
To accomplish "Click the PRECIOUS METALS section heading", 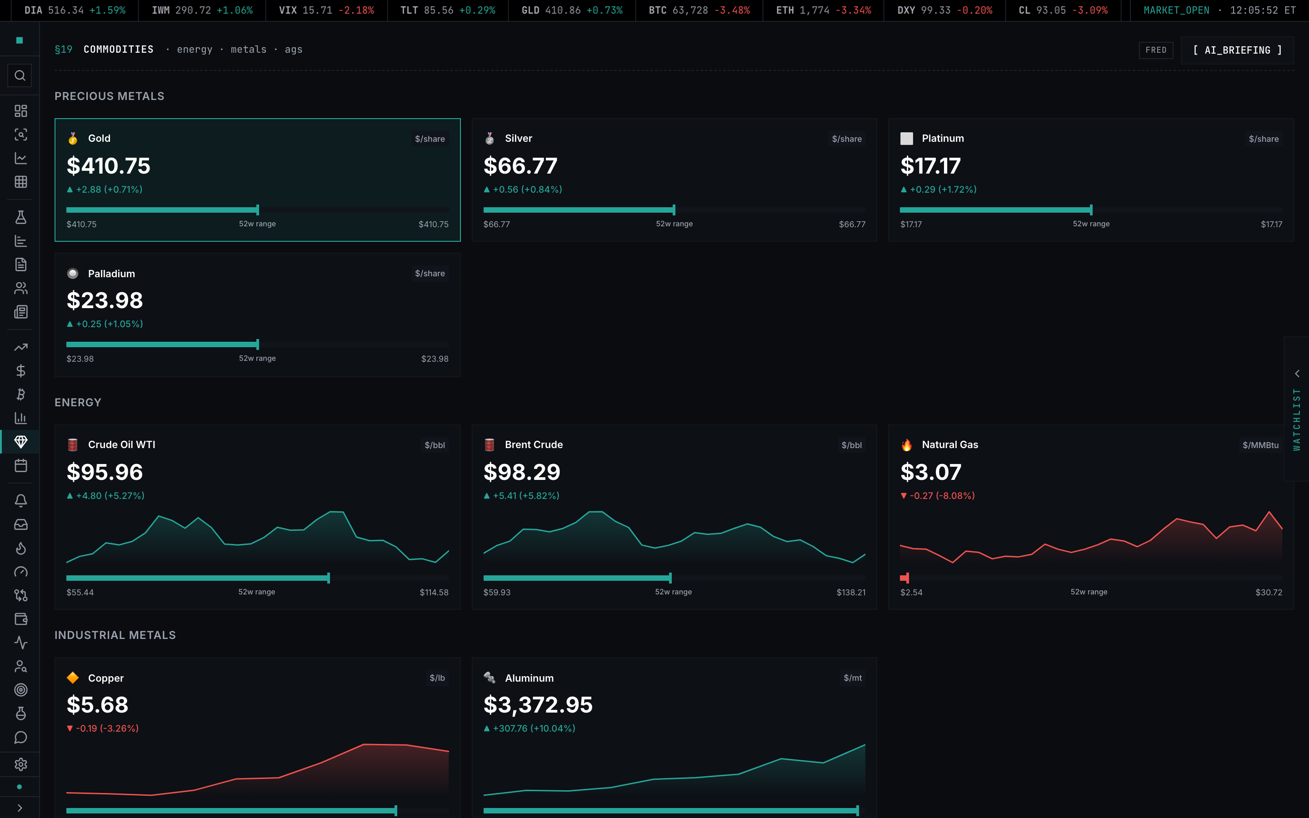I will click(109, 96).
